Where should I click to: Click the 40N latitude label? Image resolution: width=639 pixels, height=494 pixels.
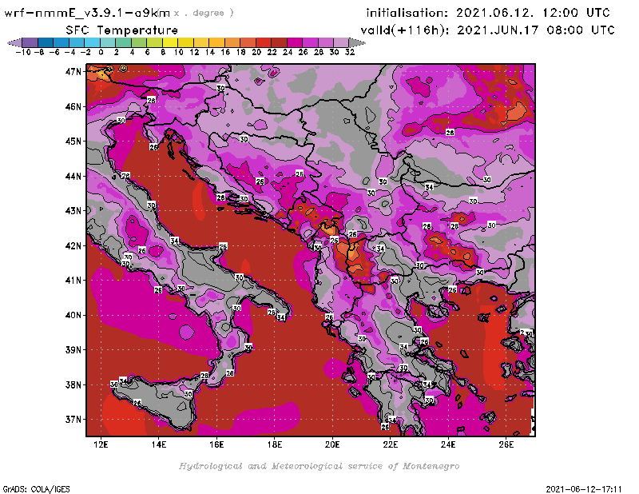tap(73, 315)
